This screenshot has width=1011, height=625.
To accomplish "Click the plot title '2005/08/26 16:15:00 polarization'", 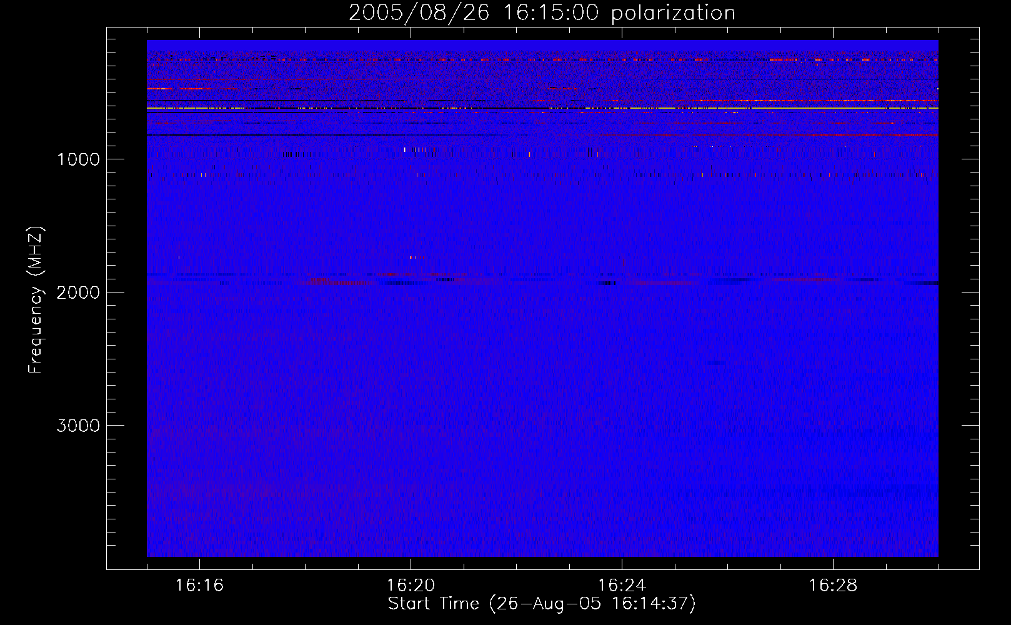I will (x=542, y=13).
